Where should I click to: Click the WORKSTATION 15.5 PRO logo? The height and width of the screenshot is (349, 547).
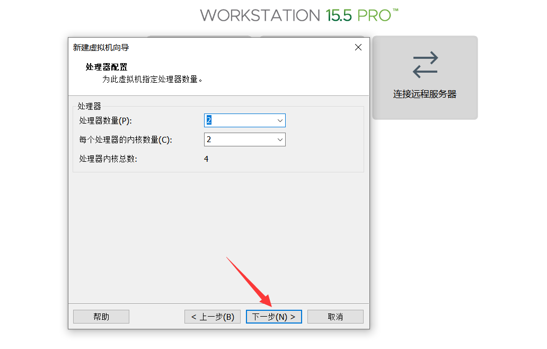pyautogui.click(x=299, y=15)
